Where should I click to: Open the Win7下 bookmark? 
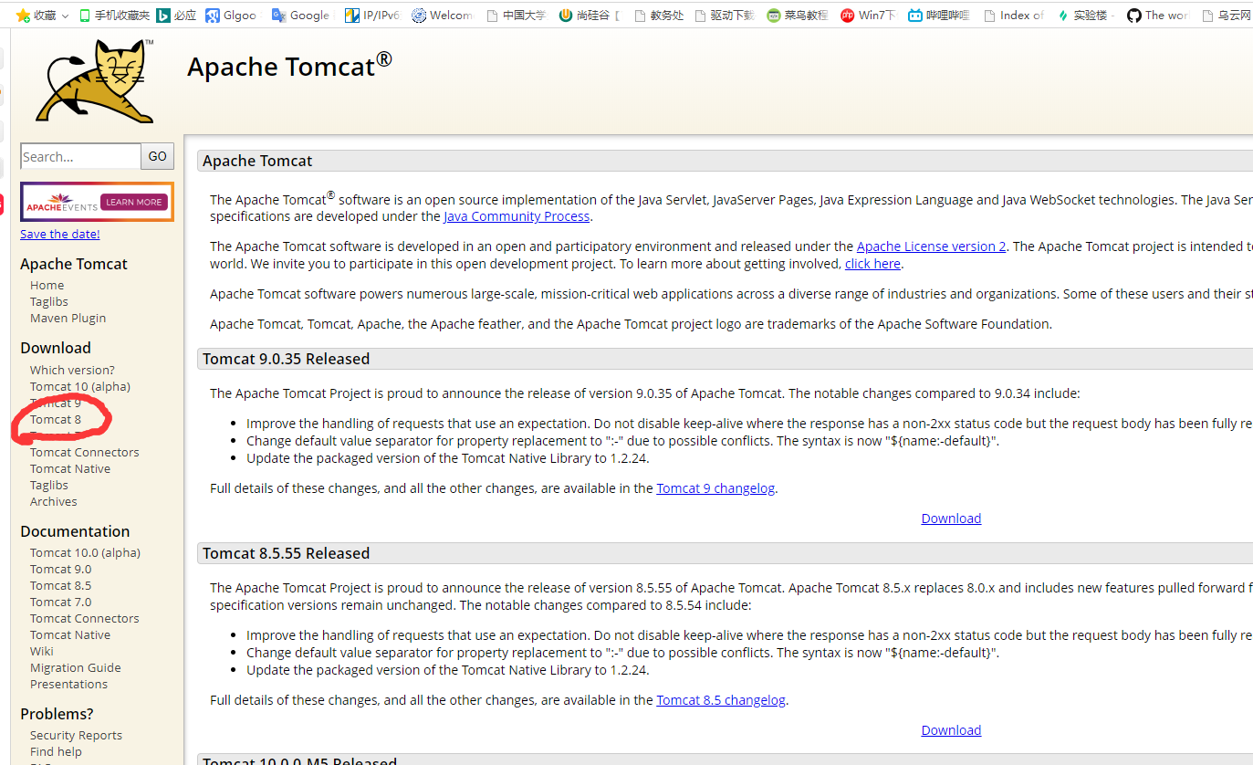click(x=868, y=16)
